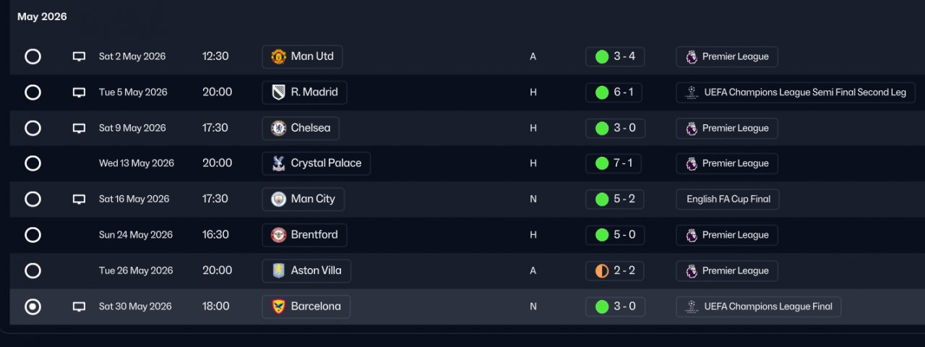Image resolution: width=925 pixels, height=347 pixels.
Task: Open the English FA Cup Final competition
Action: [728, 199]
